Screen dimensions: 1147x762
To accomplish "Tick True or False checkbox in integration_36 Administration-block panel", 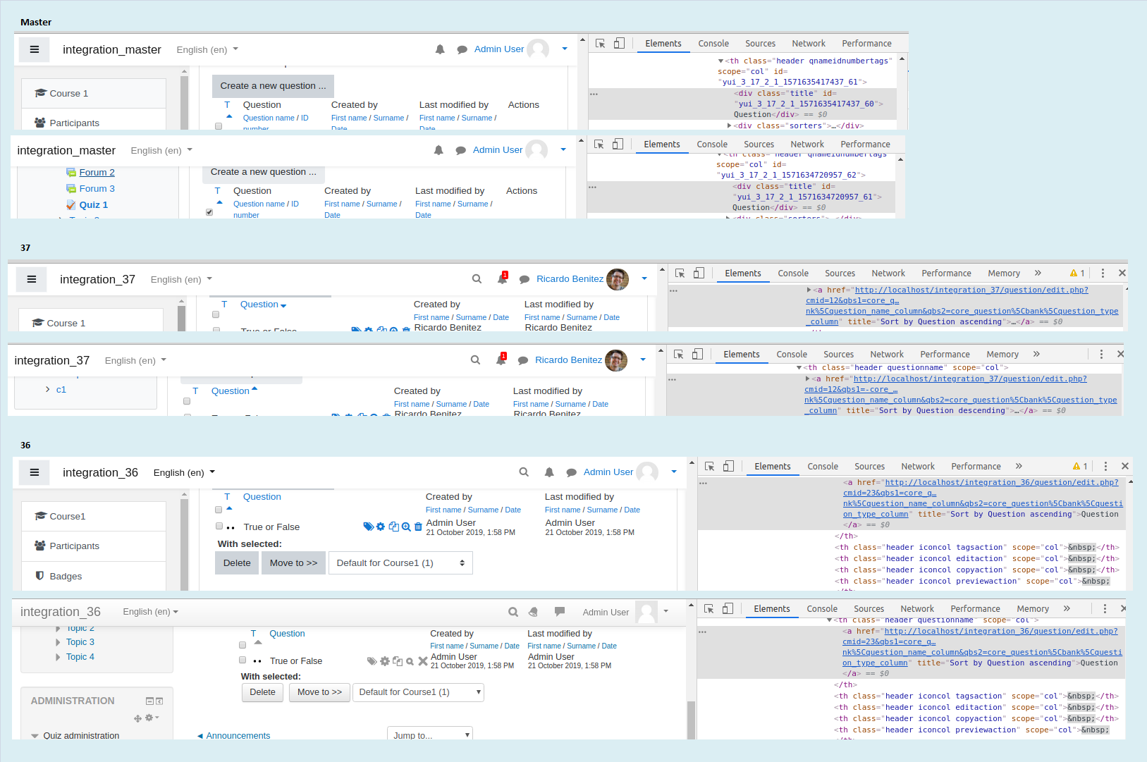I will tap(243, 660).
